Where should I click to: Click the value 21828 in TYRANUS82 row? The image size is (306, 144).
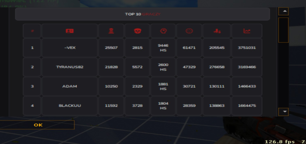click(x=111, y=67)
